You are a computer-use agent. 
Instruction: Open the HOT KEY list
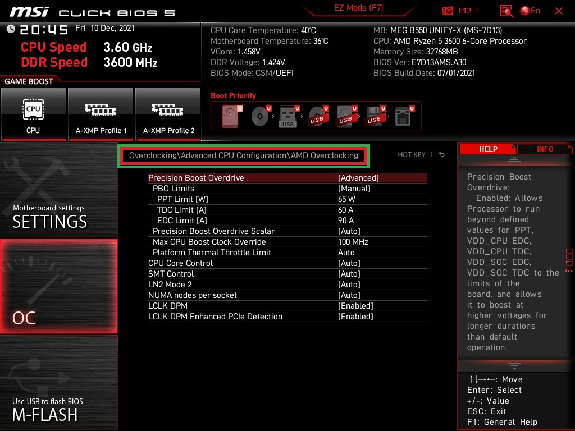pyautogui.click(x=412, y=155)
